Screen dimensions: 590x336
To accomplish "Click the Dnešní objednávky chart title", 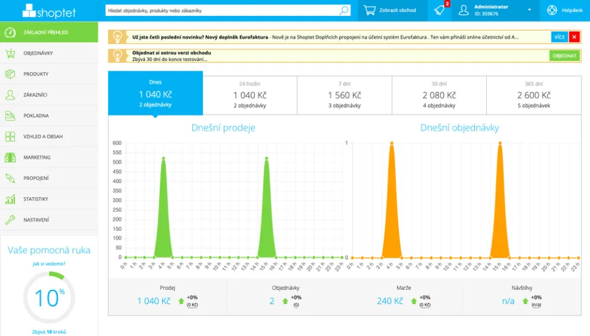I will coord(460,128).
